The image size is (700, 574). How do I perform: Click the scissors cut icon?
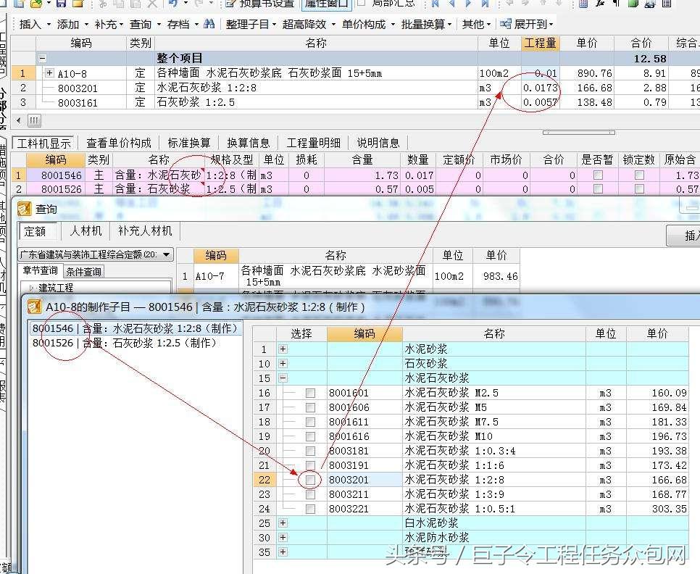[x=103, y=4]
